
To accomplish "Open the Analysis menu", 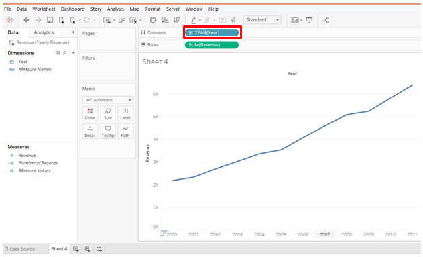I will (x=115, y=9).
